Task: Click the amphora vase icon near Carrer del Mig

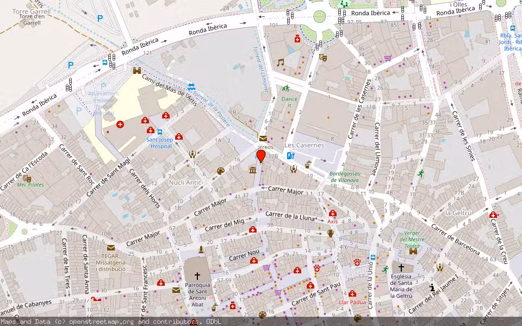Action: (x=330, y=234)
